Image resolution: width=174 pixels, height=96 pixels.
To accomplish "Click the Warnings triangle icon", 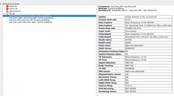I will 7,11.
